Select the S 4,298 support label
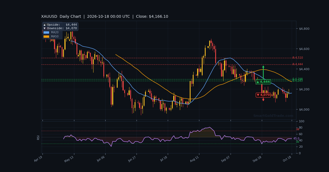Viewport: 329px width, 172px height. point(297,79)
